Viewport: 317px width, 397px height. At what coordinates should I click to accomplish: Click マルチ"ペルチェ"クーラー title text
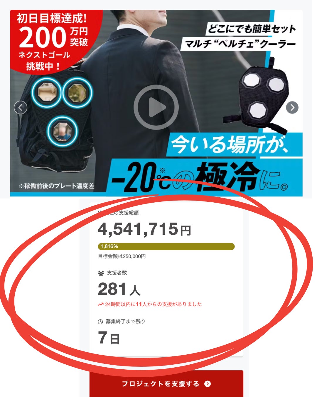click(x=240, y=44)
